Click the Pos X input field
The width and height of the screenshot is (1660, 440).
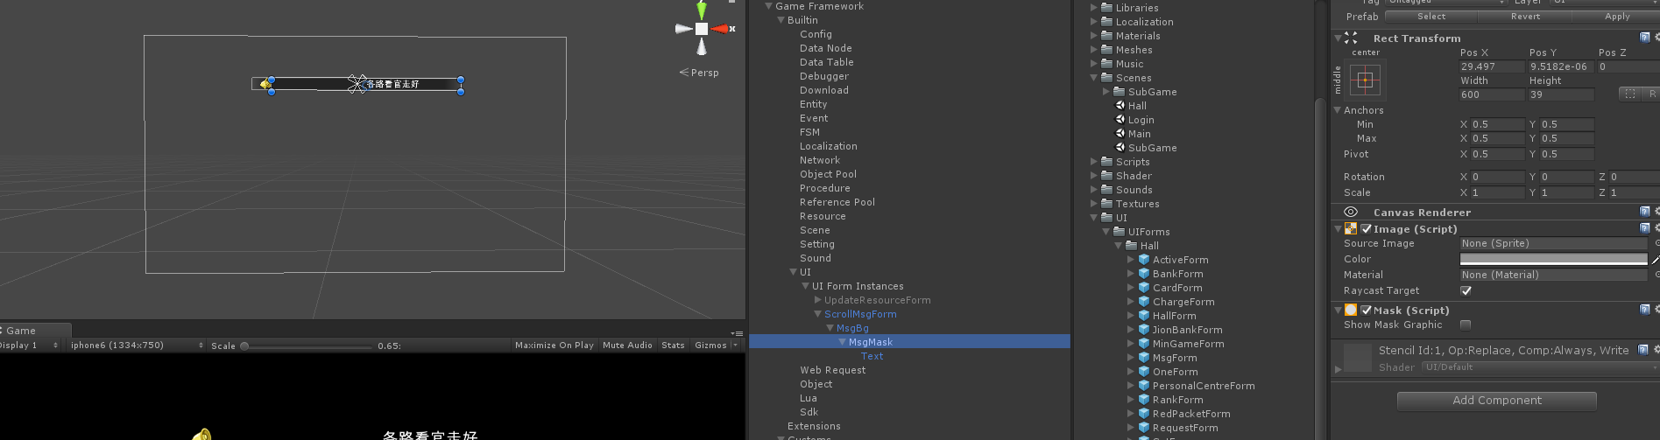tap(1491, 66)
